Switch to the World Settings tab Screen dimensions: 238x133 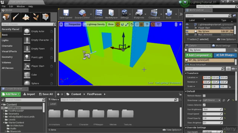(221, 46)
